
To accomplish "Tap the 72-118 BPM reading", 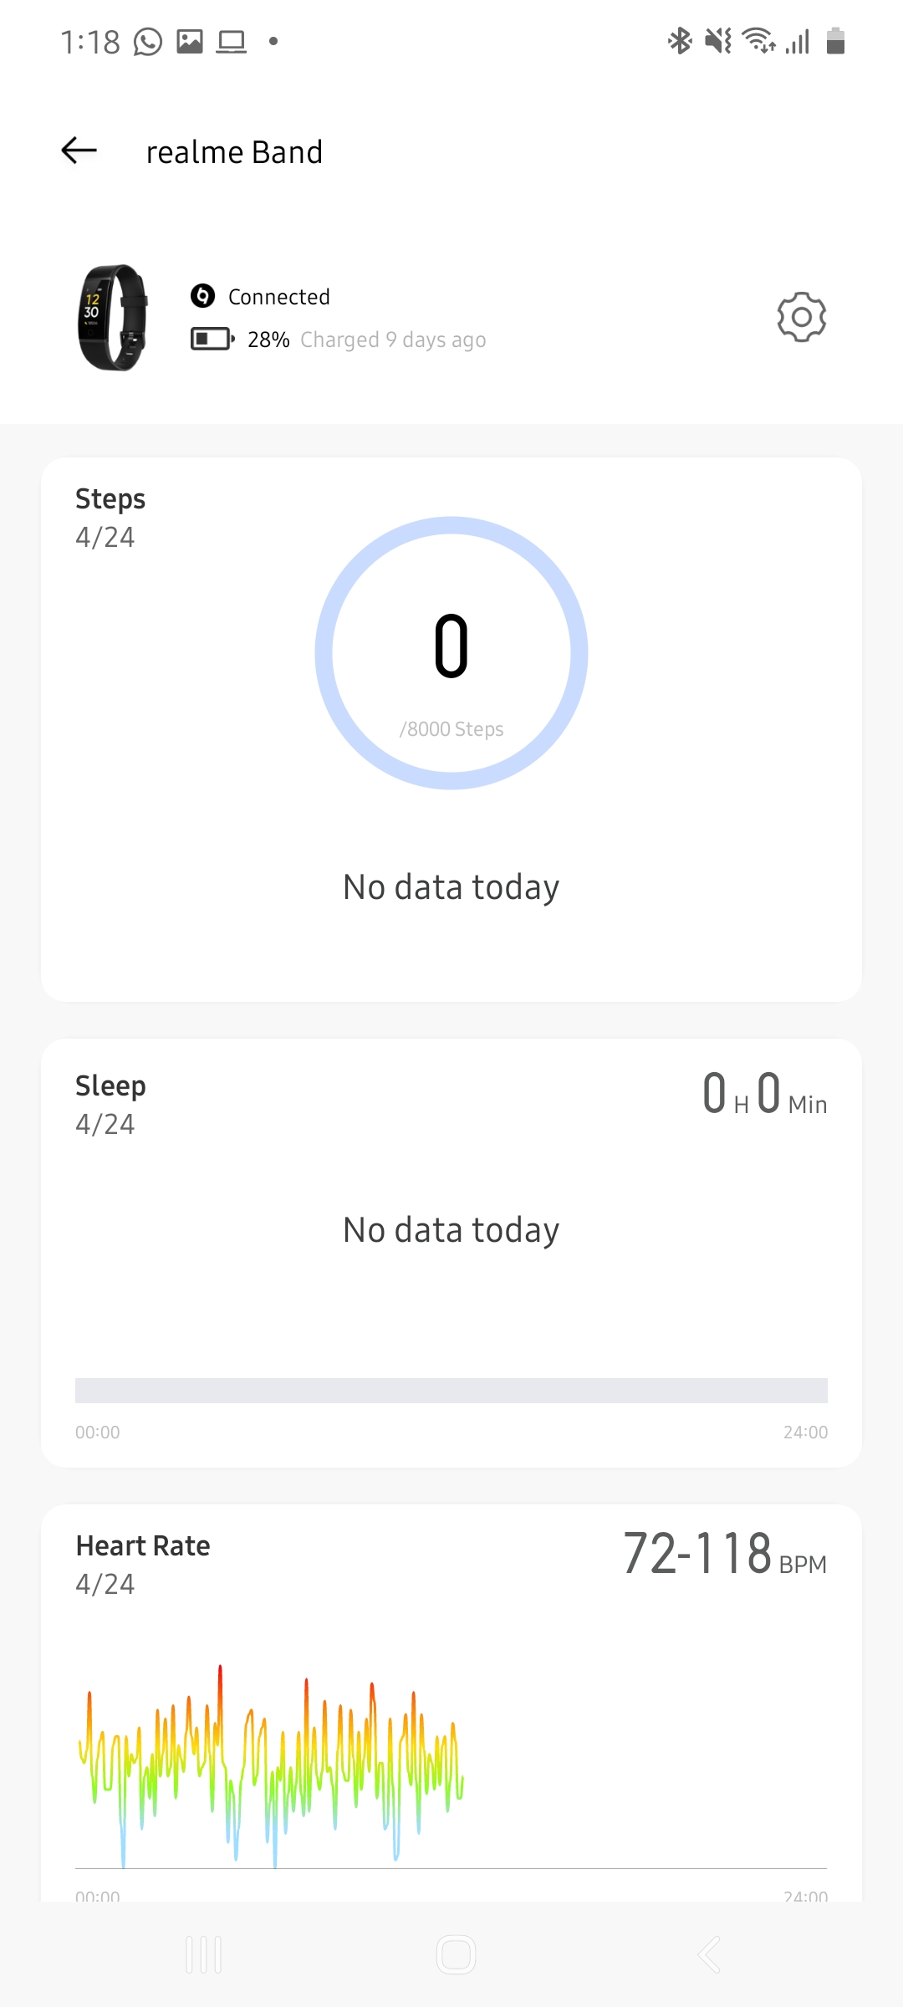I will pyautogui.click(x=724, y=1555).
